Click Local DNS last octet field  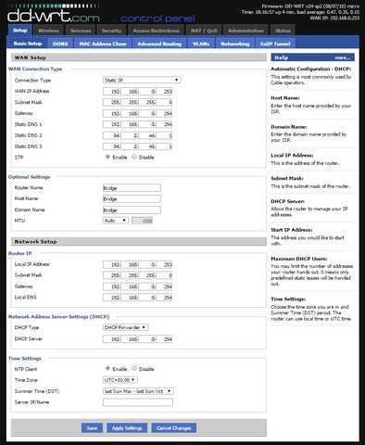point(165,298)
